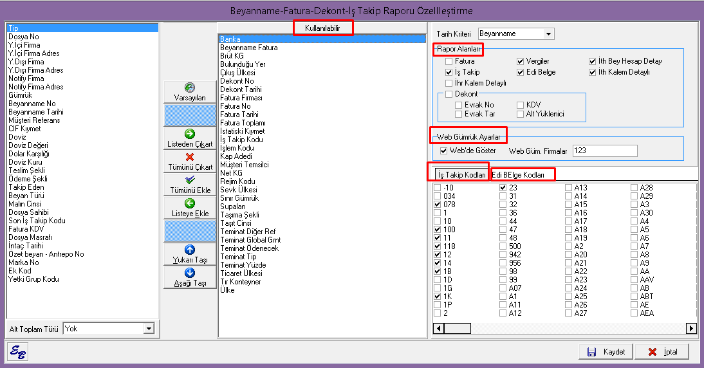Click the Kullanılabilir column header
704x368 pixels.
tap(322, 28)
